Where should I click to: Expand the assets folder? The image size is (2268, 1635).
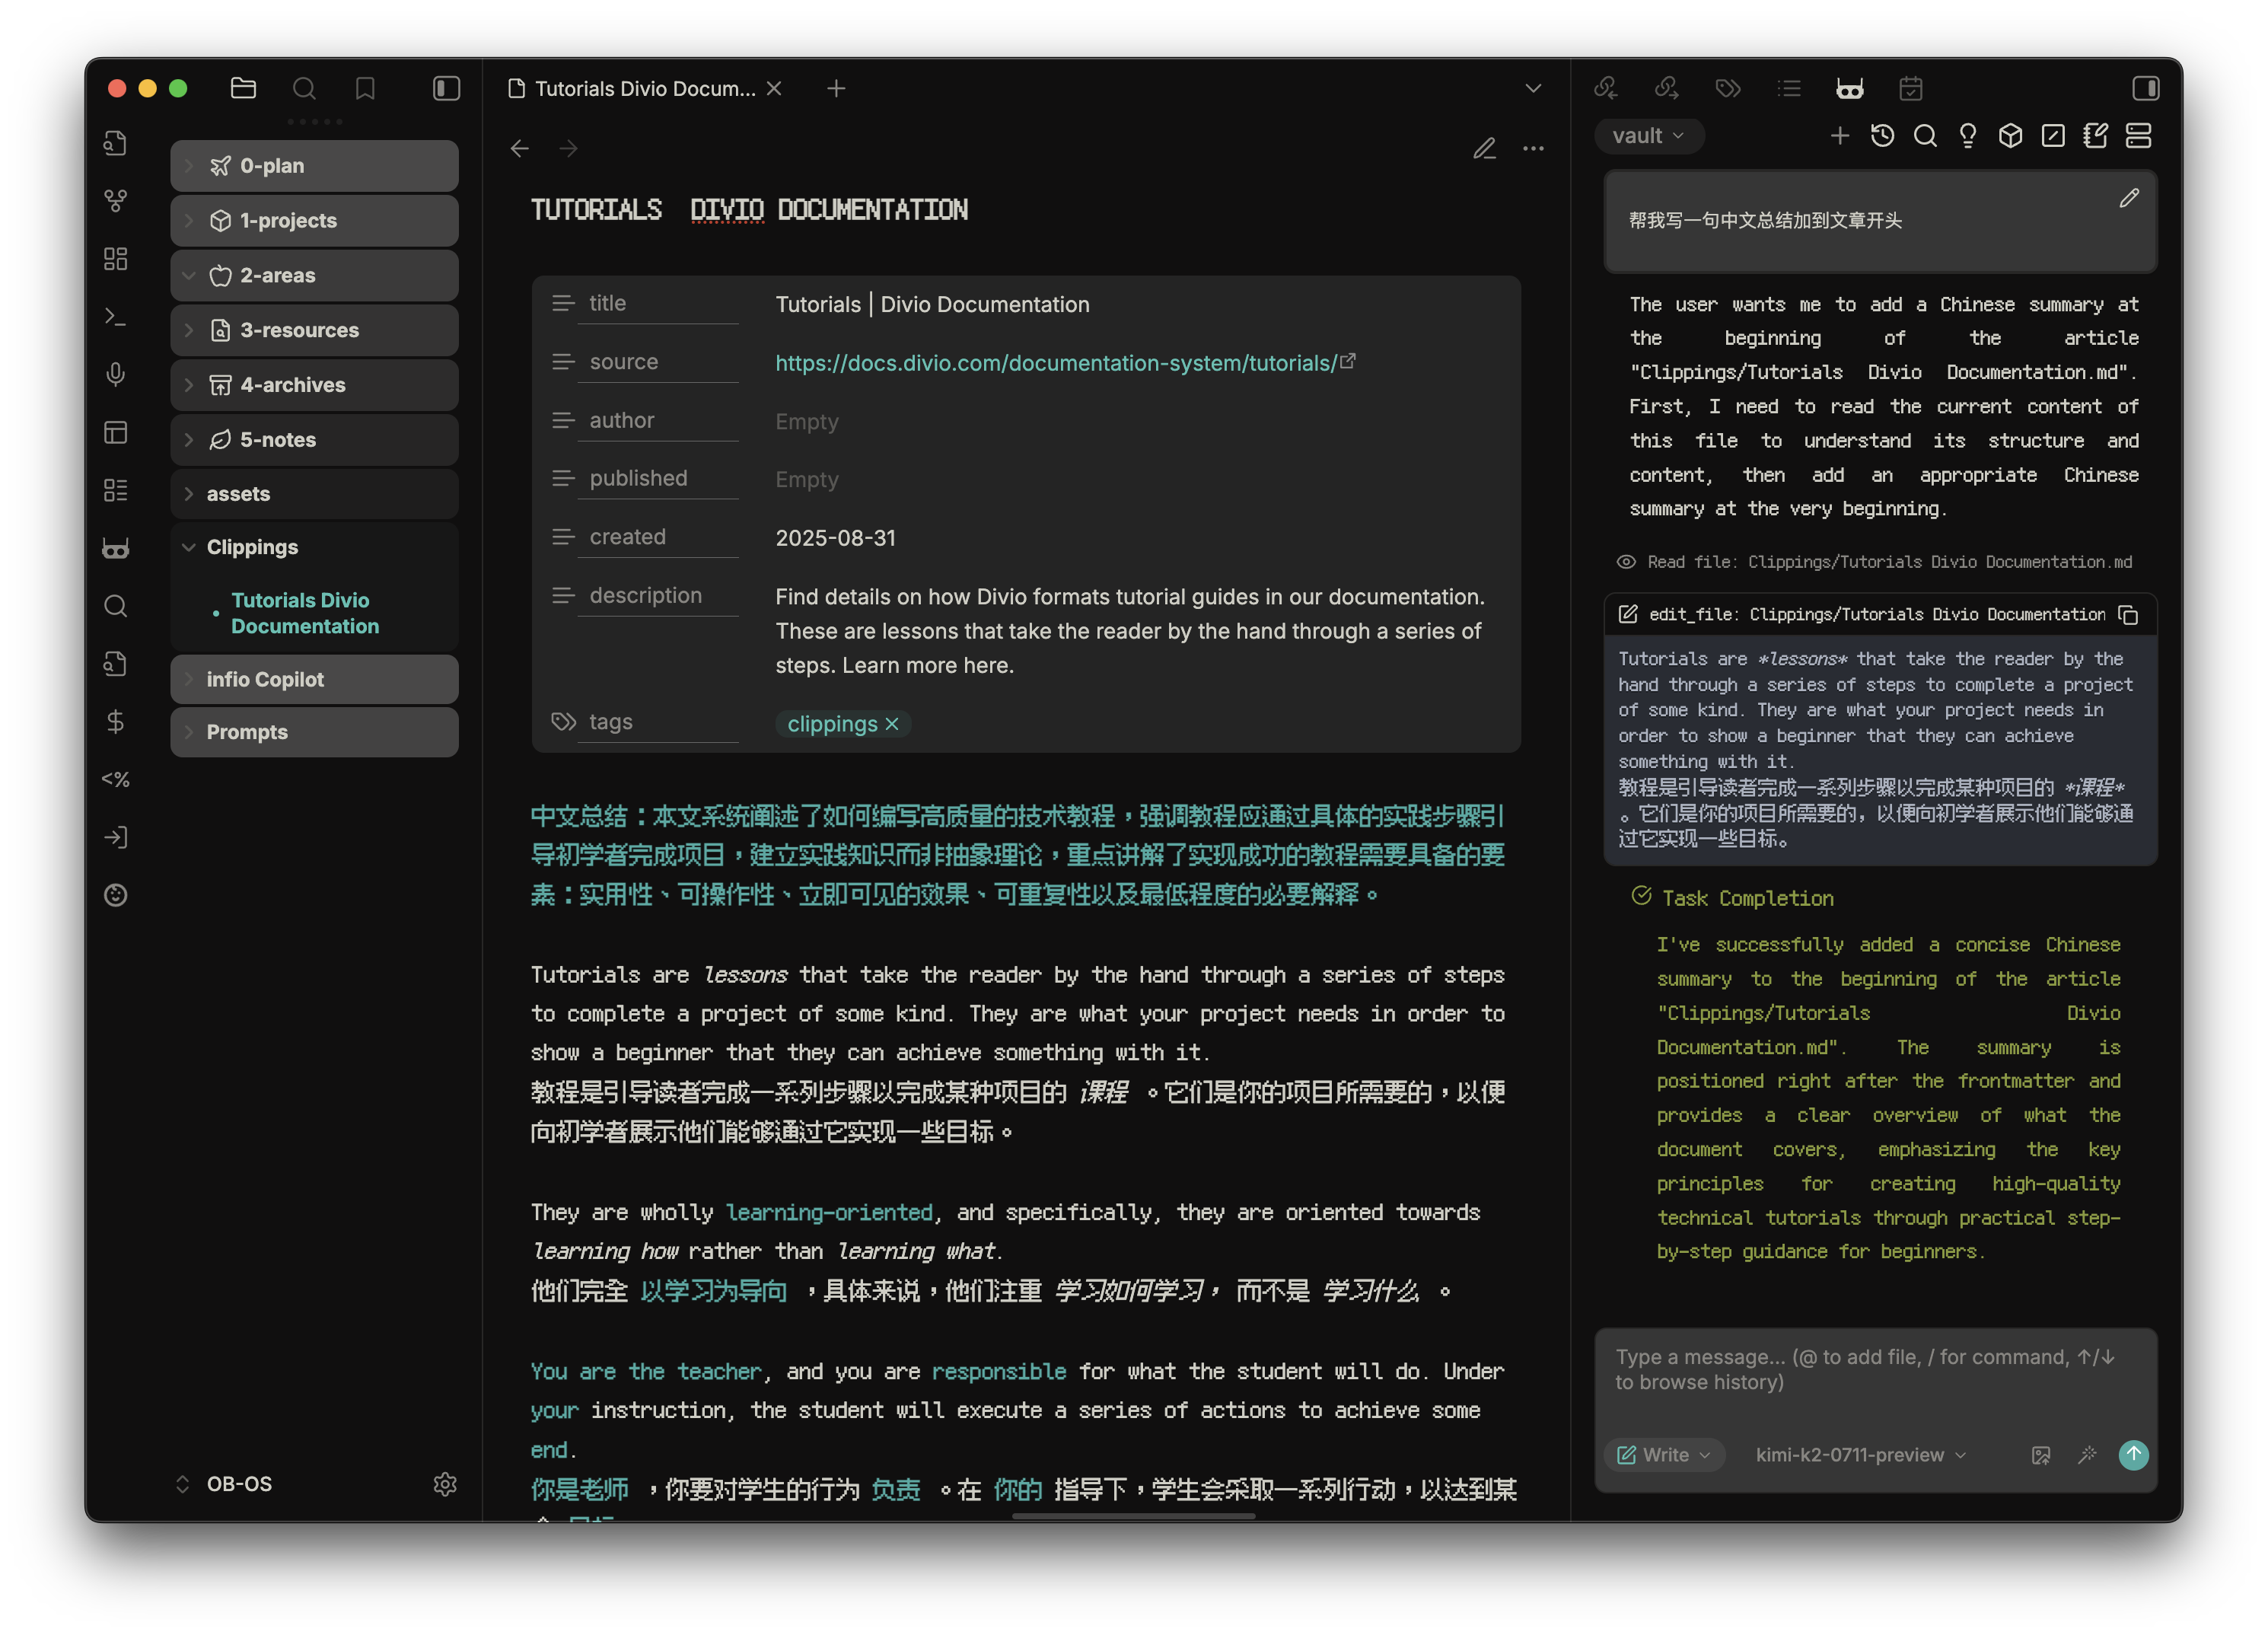pyautogui.click(x=314, y=494)
